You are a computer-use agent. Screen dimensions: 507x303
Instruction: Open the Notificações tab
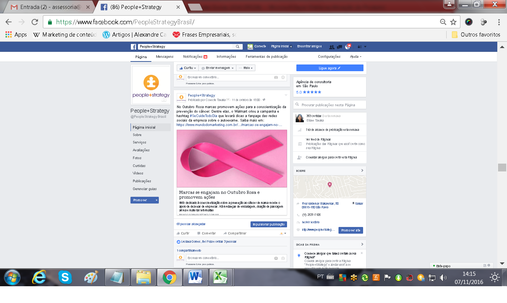pos(195,57)
